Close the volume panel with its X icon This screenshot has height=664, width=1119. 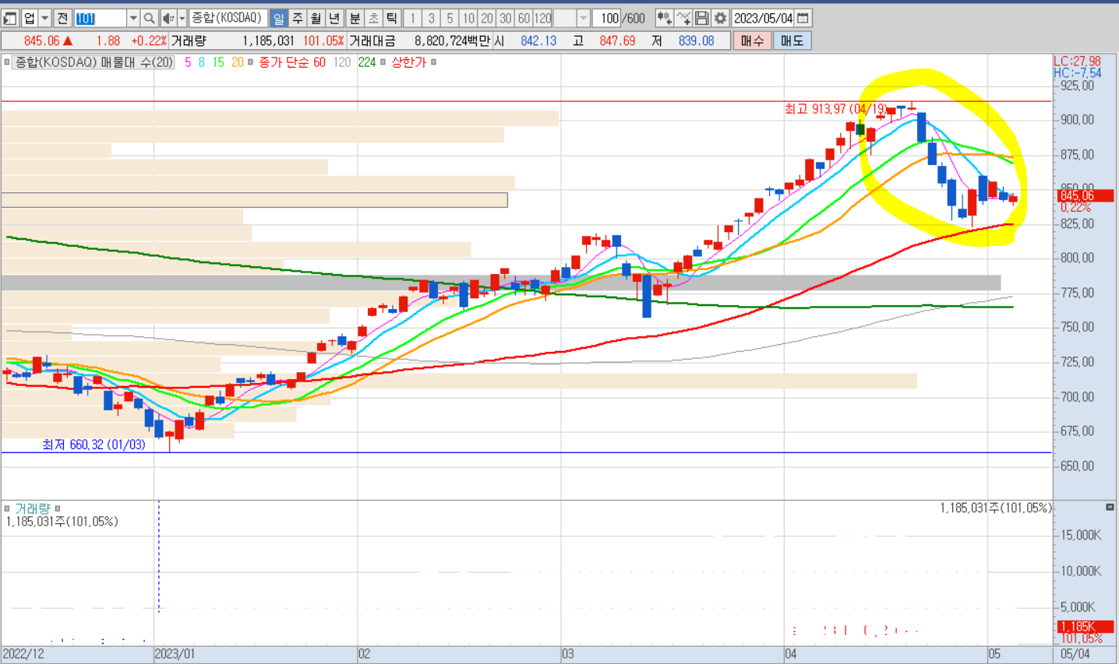1110,507
